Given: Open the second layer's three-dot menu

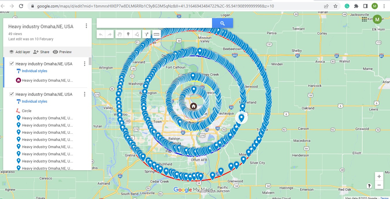Looking at the screenshot, I should click(x=85, y=94).
